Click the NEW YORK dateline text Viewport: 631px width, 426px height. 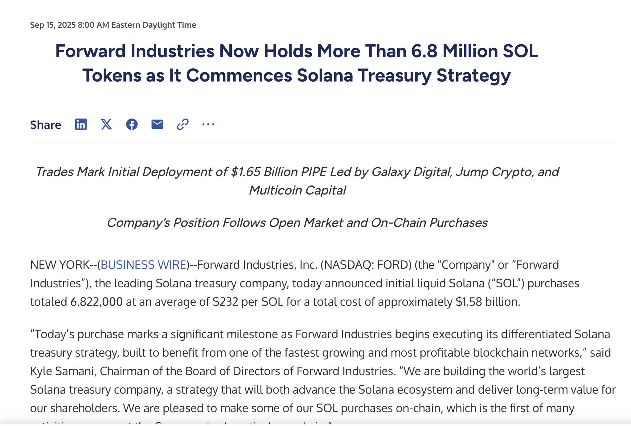60,265
